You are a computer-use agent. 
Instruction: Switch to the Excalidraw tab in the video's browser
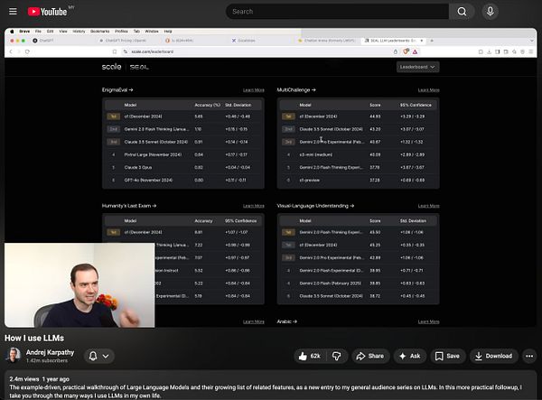(244, 41)
